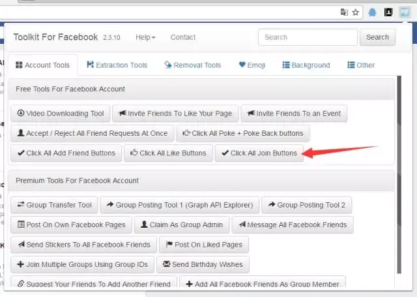Open the blue ghost extension icon

372,12
